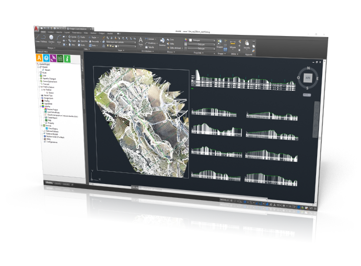Expand the Utilità panel
This screenshot has width=361, height=266.
(x=234, y=54)
